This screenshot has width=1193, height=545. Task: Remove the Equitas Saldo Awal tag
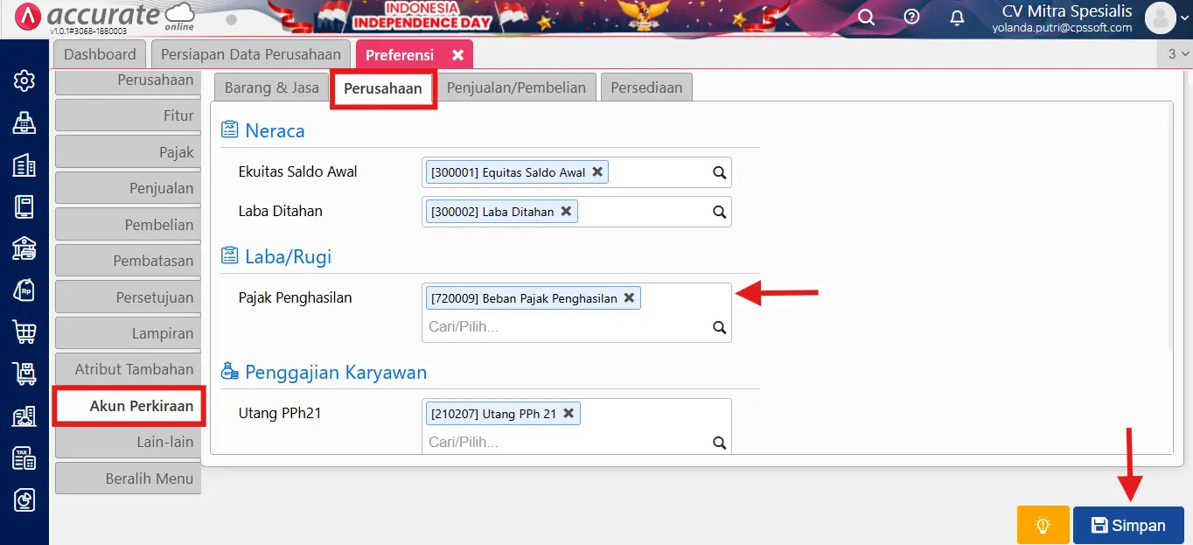597,172
